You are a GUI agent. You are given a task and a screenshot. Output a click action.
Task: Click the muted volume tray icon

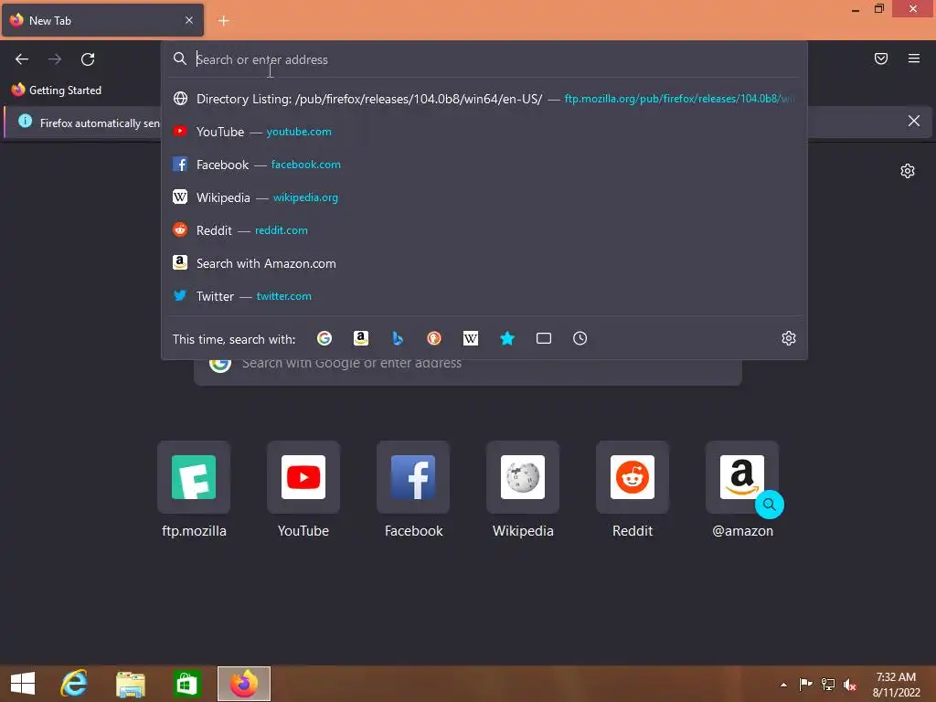coord(850,684)
